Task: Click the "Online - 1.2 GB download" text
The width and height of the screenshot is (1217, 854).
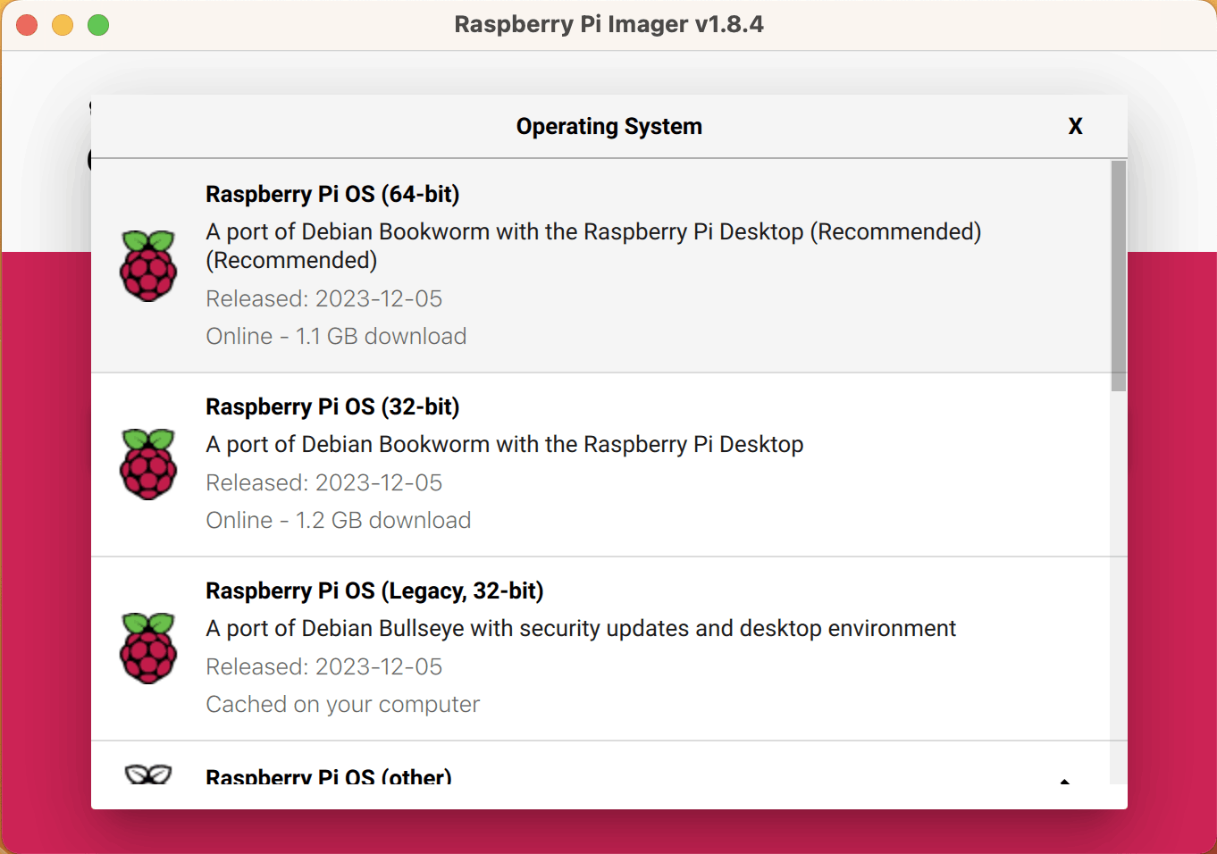Action: click(x=338, y=521)
